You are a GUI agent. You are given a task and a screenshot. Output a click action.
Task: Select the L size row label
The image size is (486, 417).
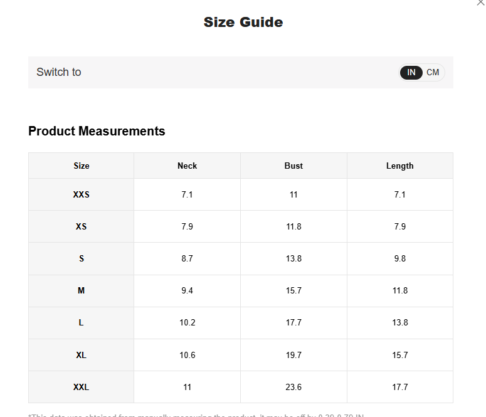coord(81,322)
